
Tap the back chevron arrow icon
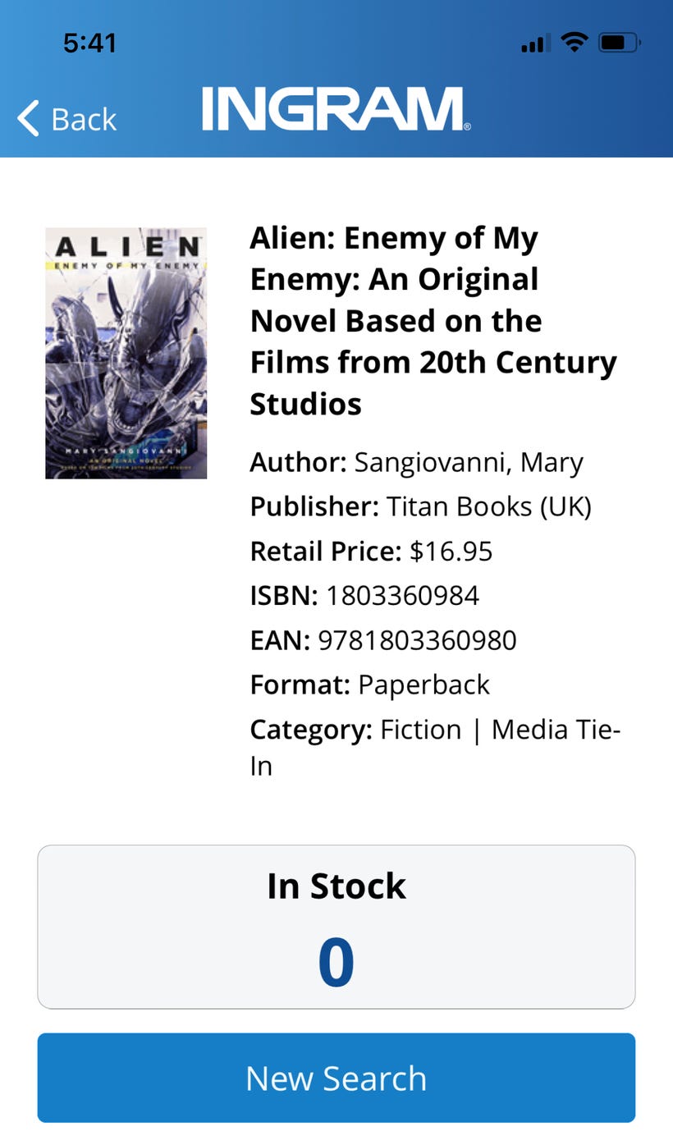pyautogui.click(x=25, y=118)
